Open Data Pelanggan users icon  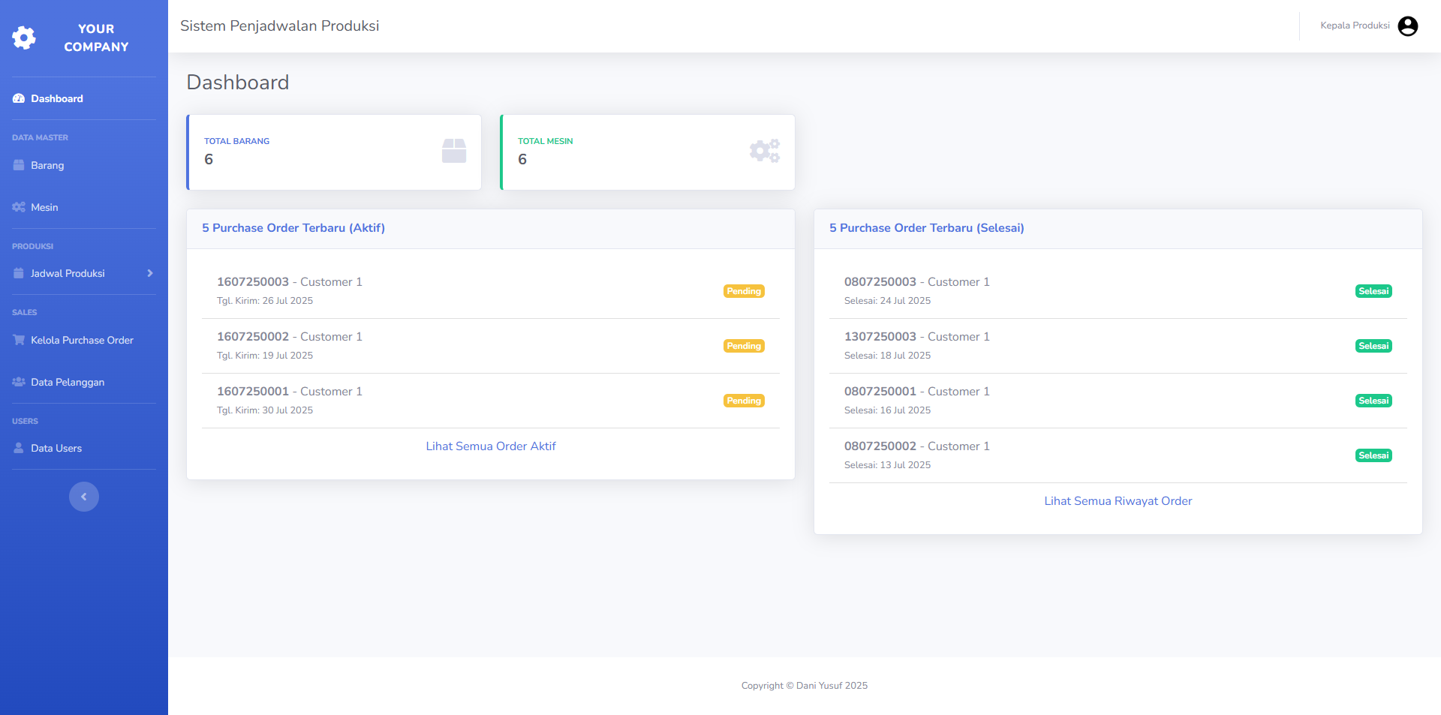click(18, 382)
